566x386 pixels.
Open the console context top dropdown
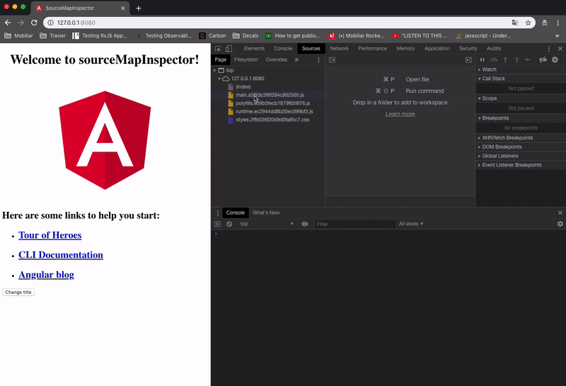pos(267,224)
